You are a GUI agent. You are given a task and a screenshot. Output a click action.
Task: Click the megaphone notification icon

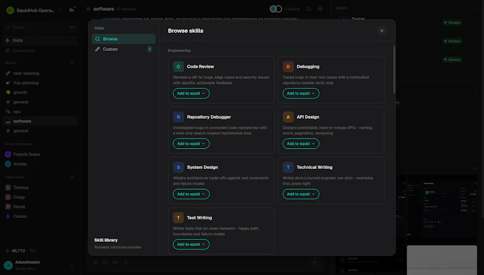pos(72,10)
